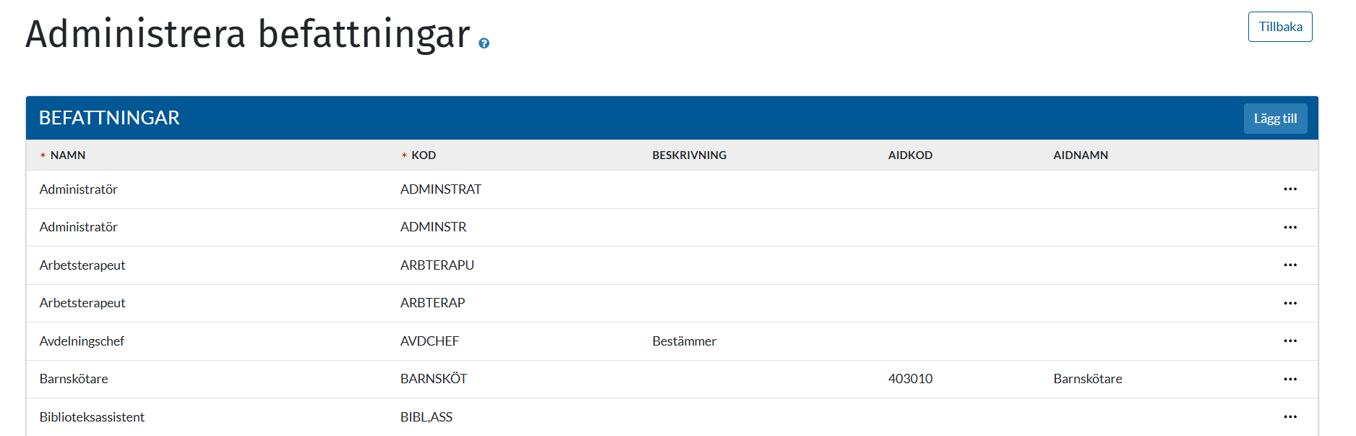Screen dimensions: 1356x436
Task: Select the Avdelningschef name cell
Action: (x=82, y=341)
